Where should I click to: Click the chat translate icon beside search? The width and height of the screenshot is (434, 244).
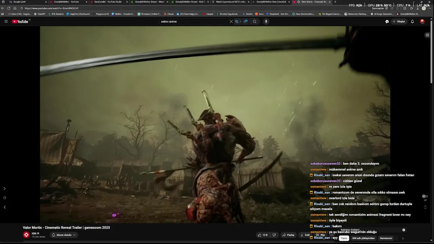click(246, 21)
